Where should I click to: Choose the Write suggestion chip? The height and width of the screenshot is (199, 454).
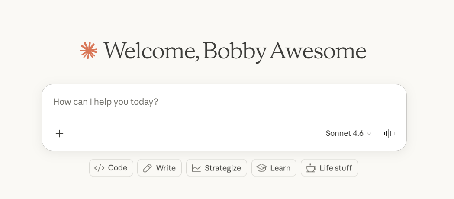(x=159, y=168)
